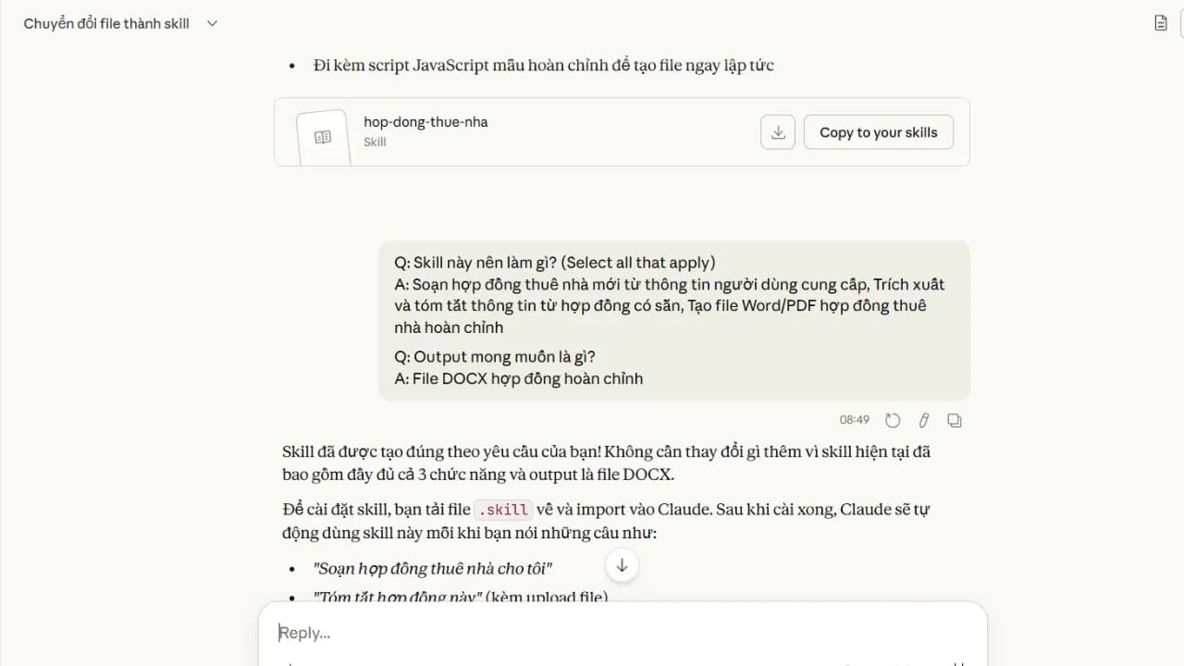Retry the message using circular arrow icon
Screen dimensions: 1184x666
tap(893, 420)
